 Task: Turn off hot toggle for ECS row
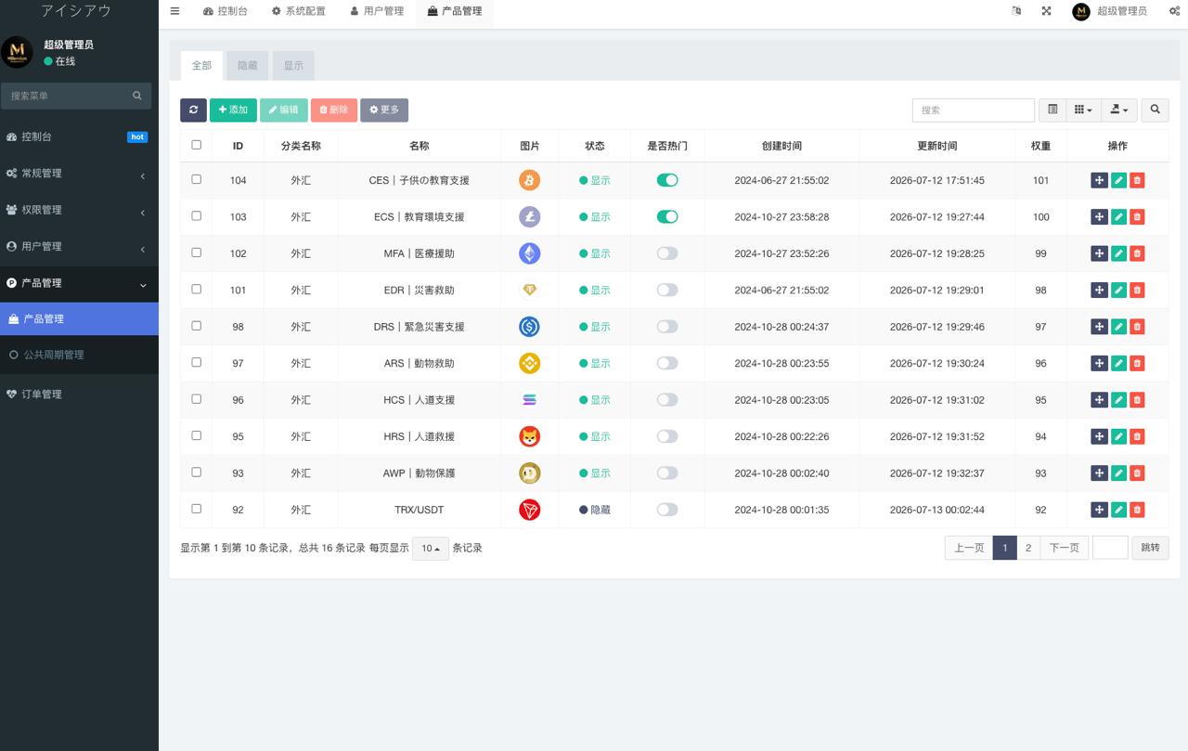(x=667, y=217)
